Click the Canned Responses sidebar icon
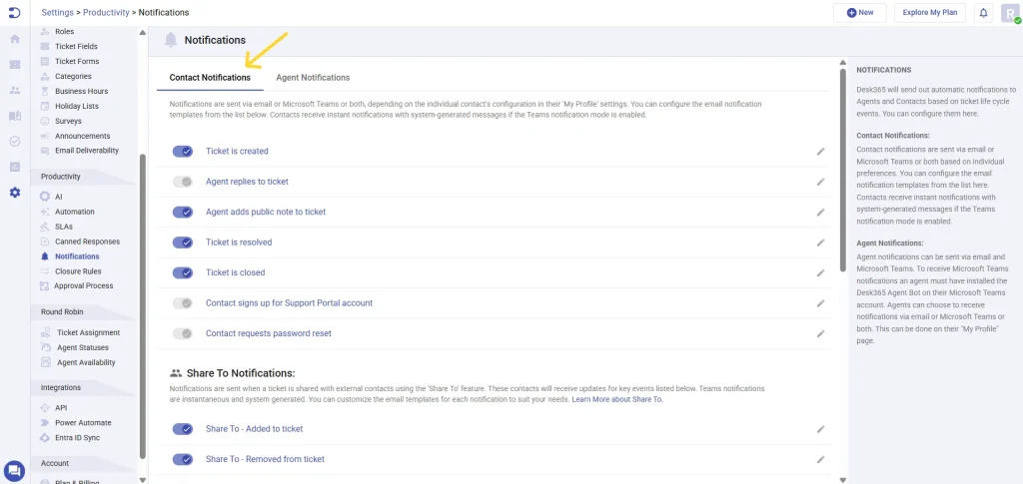Image resolution: width=1023 pixels, height=484 pixels. click(x=44, y=242)
